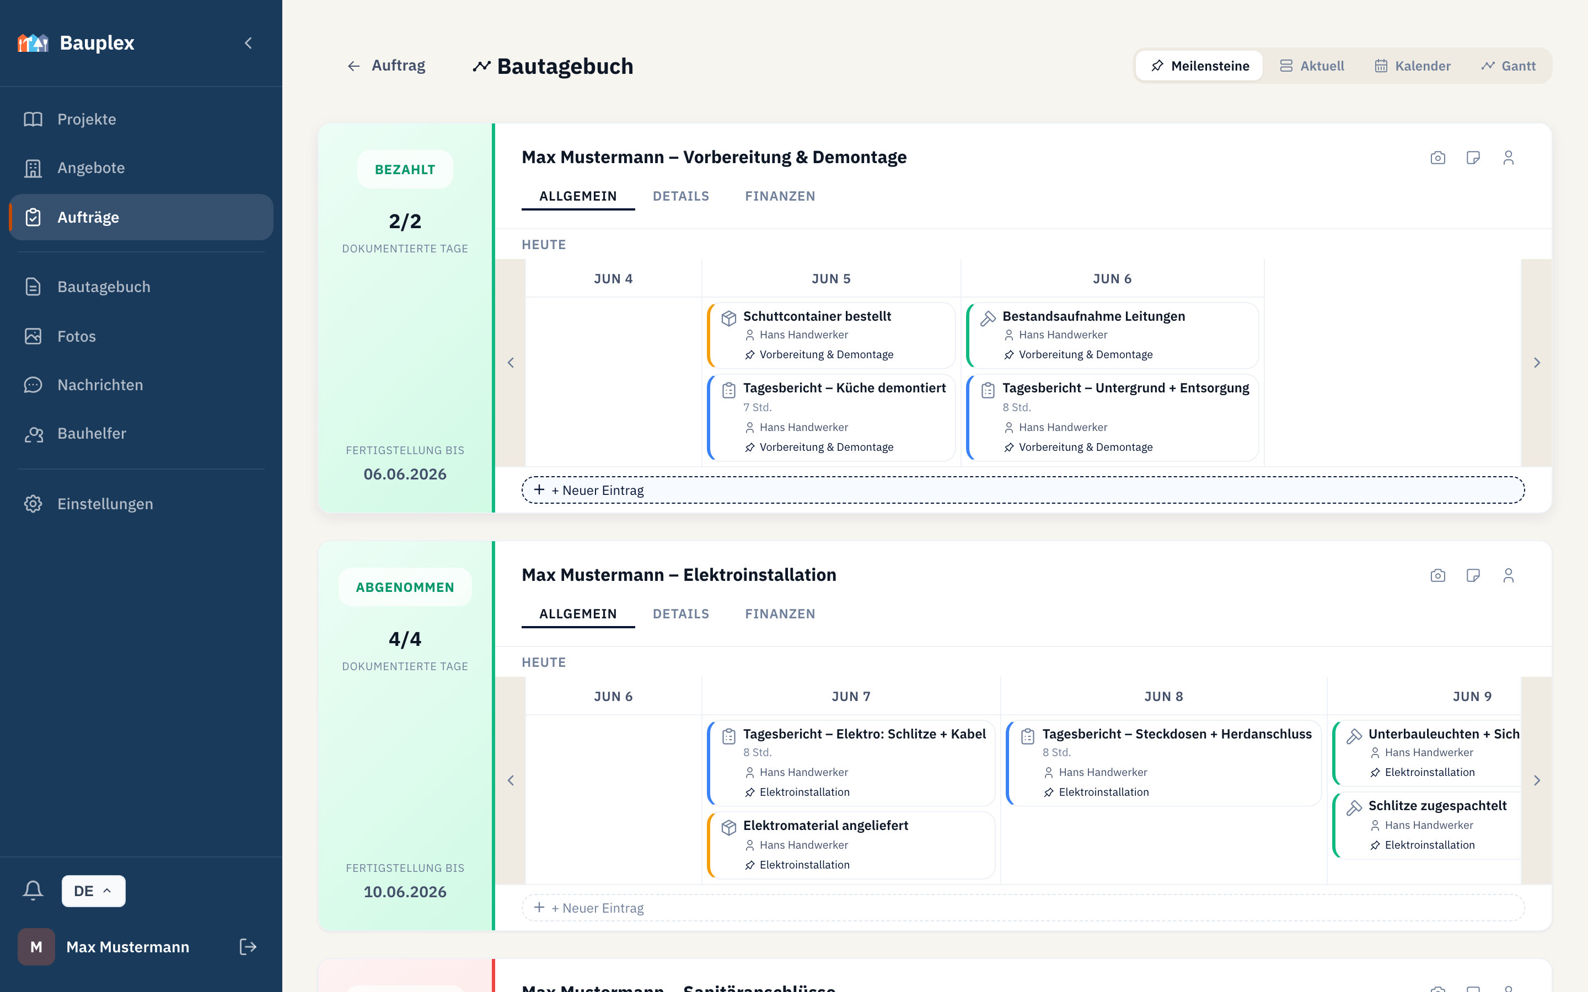Open Bauhelfer in the sidebar
1588x992 pixels.
pos(141,434)
